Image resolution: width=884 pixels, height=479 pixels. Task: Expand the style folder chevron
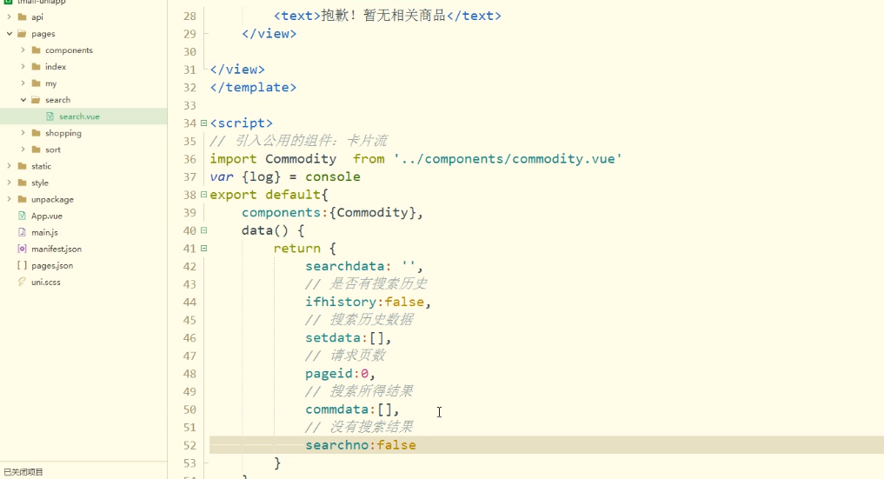pos(9,183)
